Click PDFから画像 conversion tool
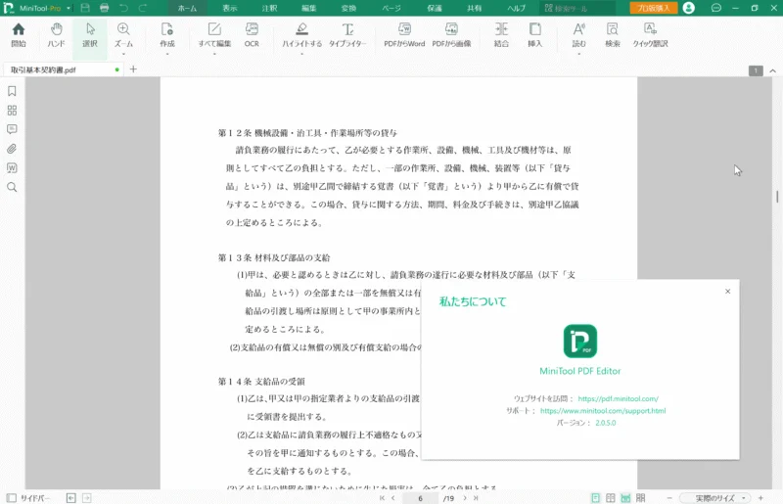Image resolution: width=783 pixels, height=504 pixels. [x=451, y=35]
